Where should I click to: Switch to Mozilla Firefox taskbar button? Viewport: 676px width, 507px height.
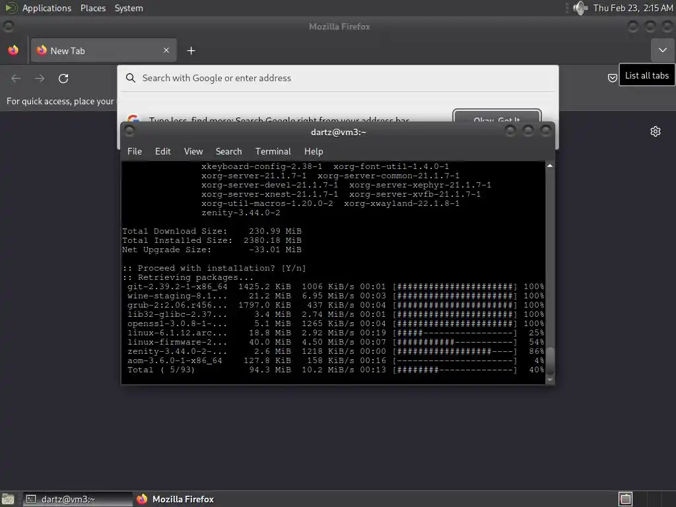pos(176,499)
